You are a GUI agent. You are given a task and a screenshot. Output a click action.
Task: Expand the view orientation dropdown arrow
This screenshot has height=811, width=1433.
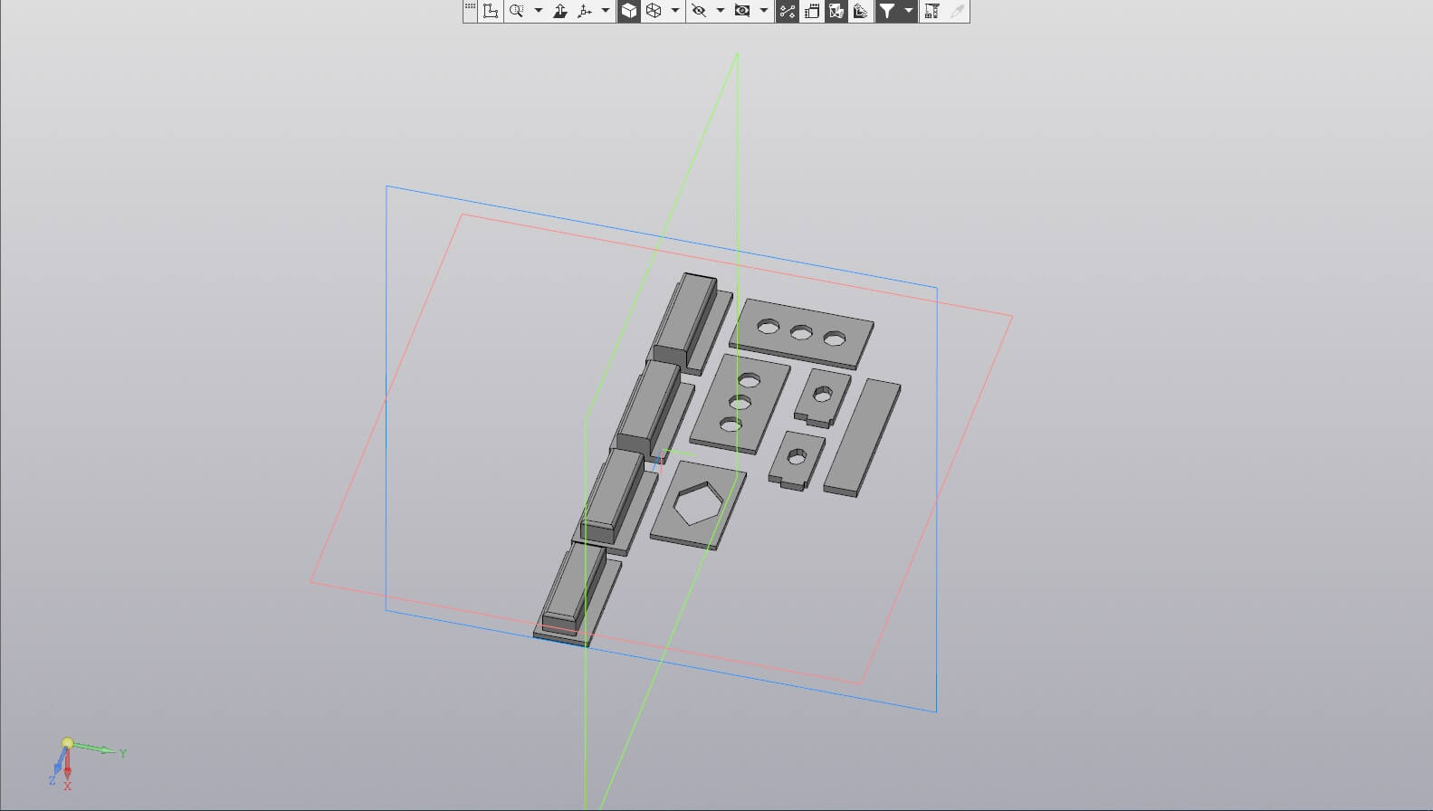(x=606, y=11)
